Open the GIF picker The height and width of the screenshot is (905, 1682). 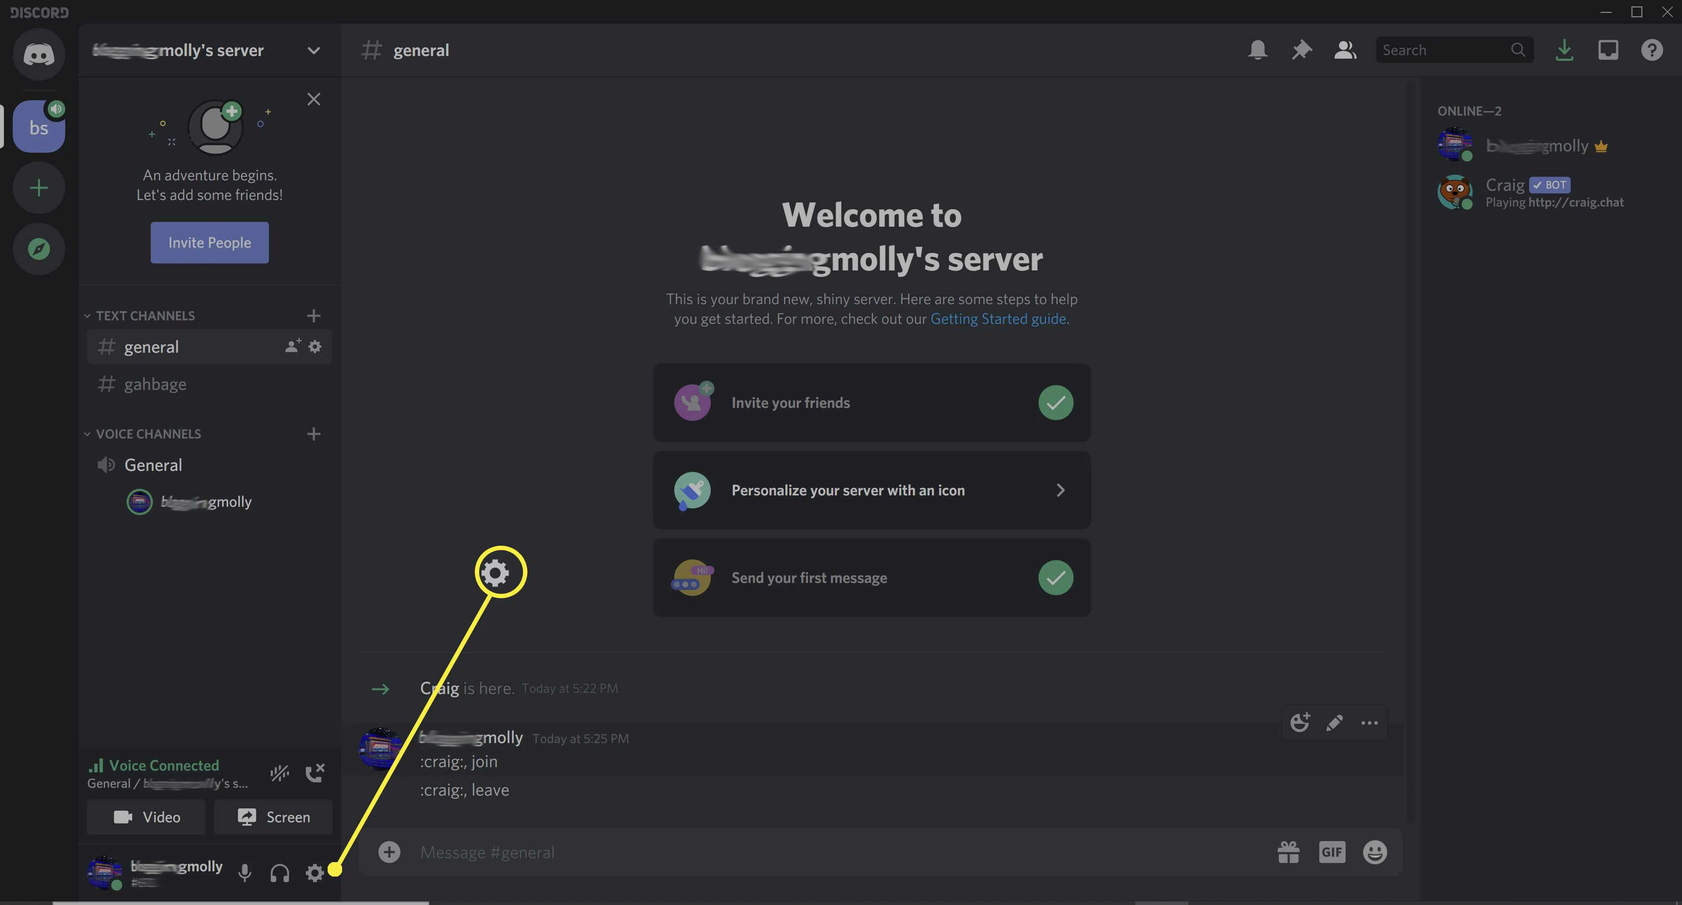coord(1332,852)
